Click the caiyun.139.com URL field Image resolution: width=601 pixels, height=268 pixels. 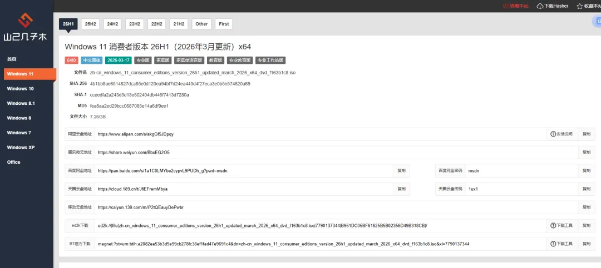pos(336,207)
